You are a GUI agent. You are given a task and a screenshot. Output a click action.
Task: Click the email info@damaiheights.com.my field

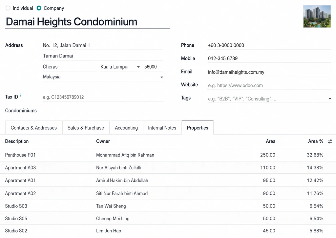tap(269, 72)
